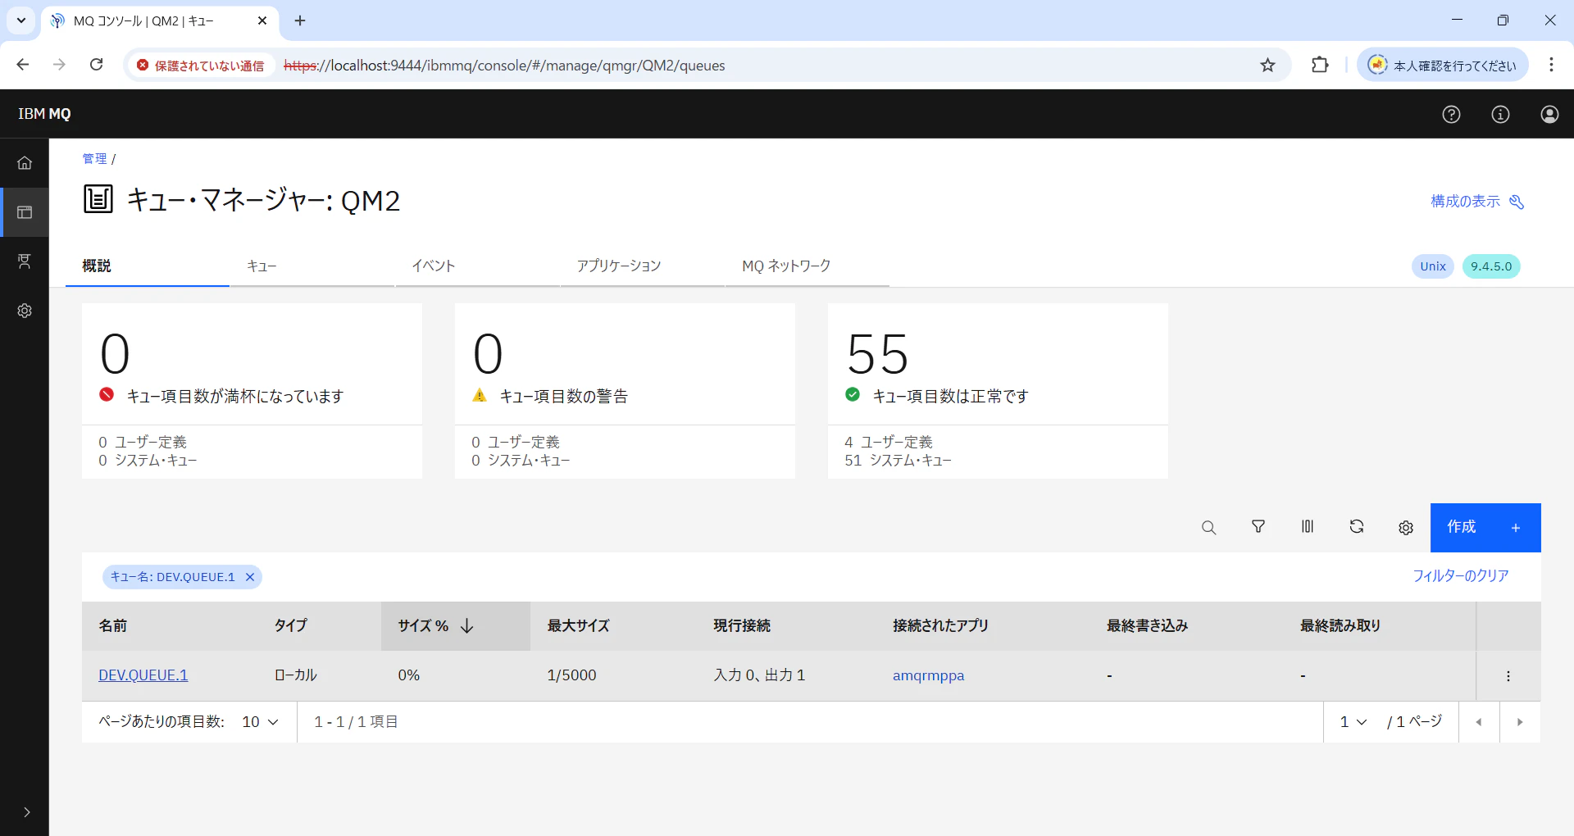Click the 9.4.5.0 version tag
The height and width of the screenshot is (836, 1574).
click(1491, 266)
